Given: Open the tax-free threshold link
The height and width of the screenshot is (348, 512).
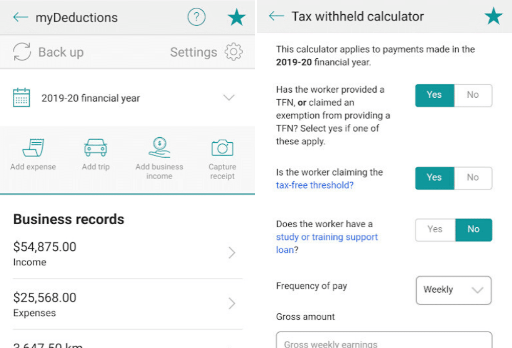Looking at the screenshot, I should click(x=315, y=185).
